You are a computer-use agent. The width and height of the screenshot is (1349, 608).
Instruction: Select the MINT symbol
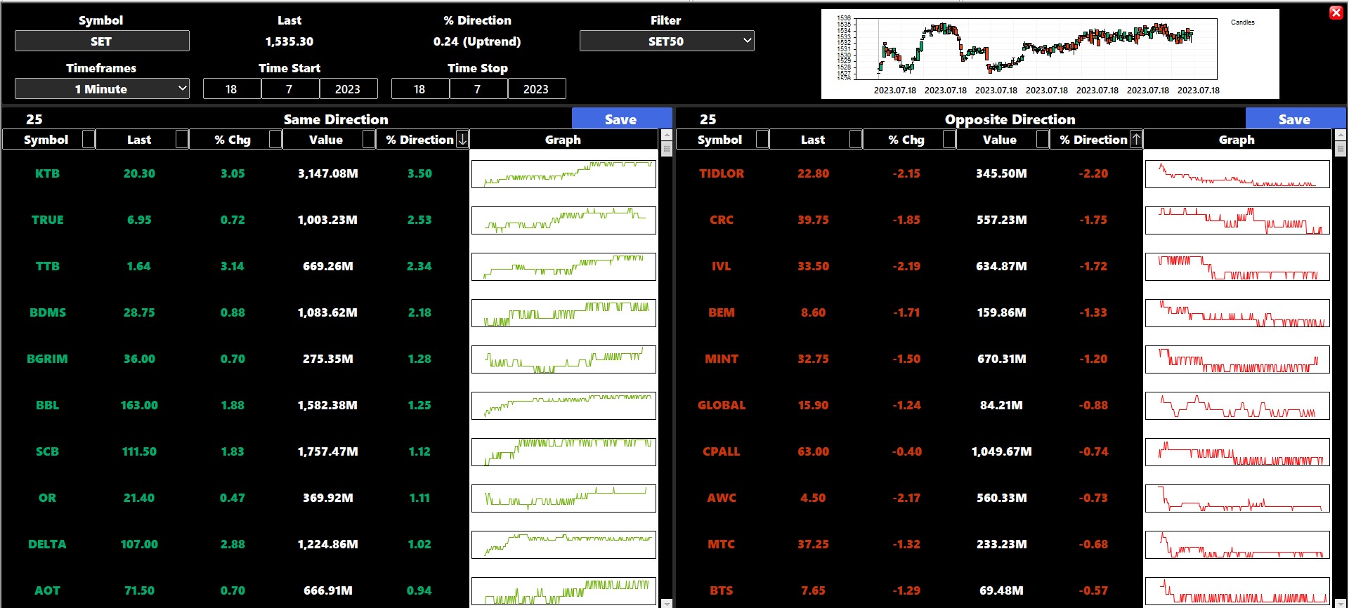click(722, 359)
